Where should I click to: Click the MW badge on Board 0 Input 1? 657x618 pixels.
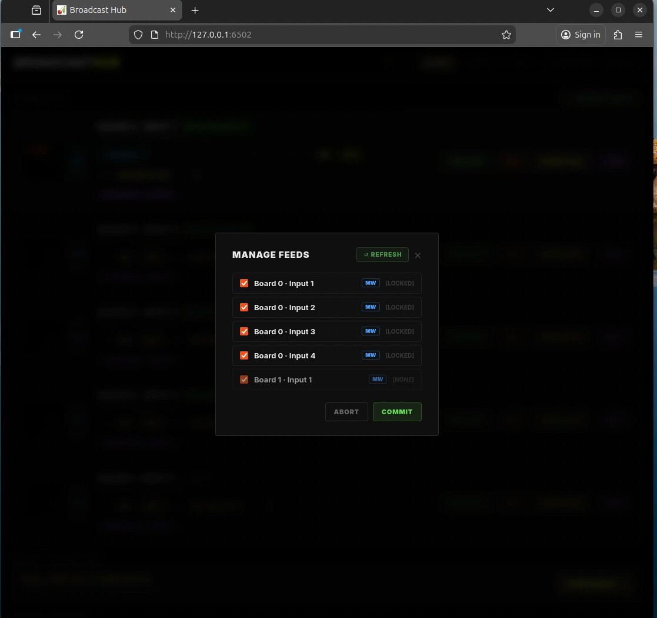(x=371, y=283)
